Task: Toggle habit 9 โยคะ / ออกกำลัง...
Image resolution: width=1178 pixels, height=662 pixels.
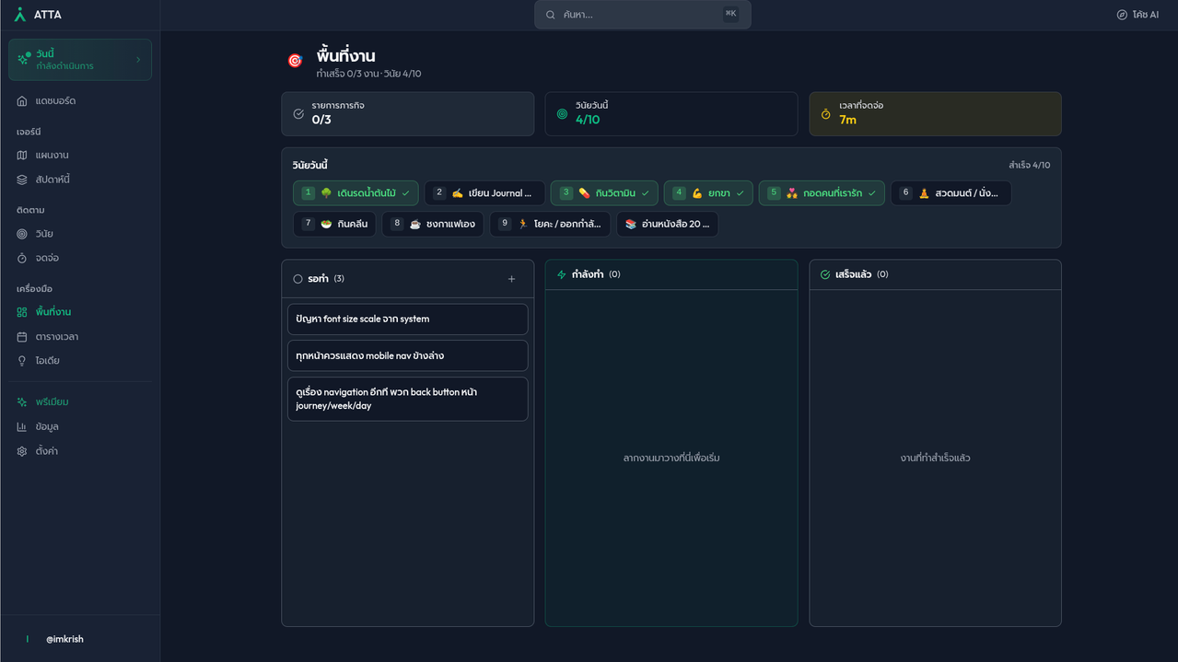Action: click(550, 225)
